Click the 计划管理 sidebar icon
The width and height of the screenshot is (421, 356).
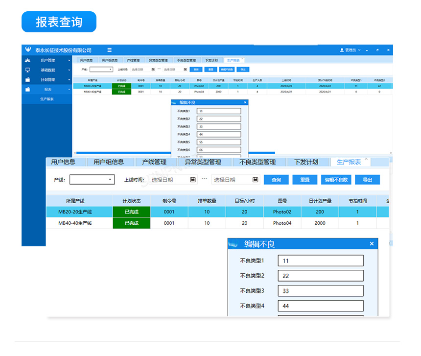click(x=28, y=79)
